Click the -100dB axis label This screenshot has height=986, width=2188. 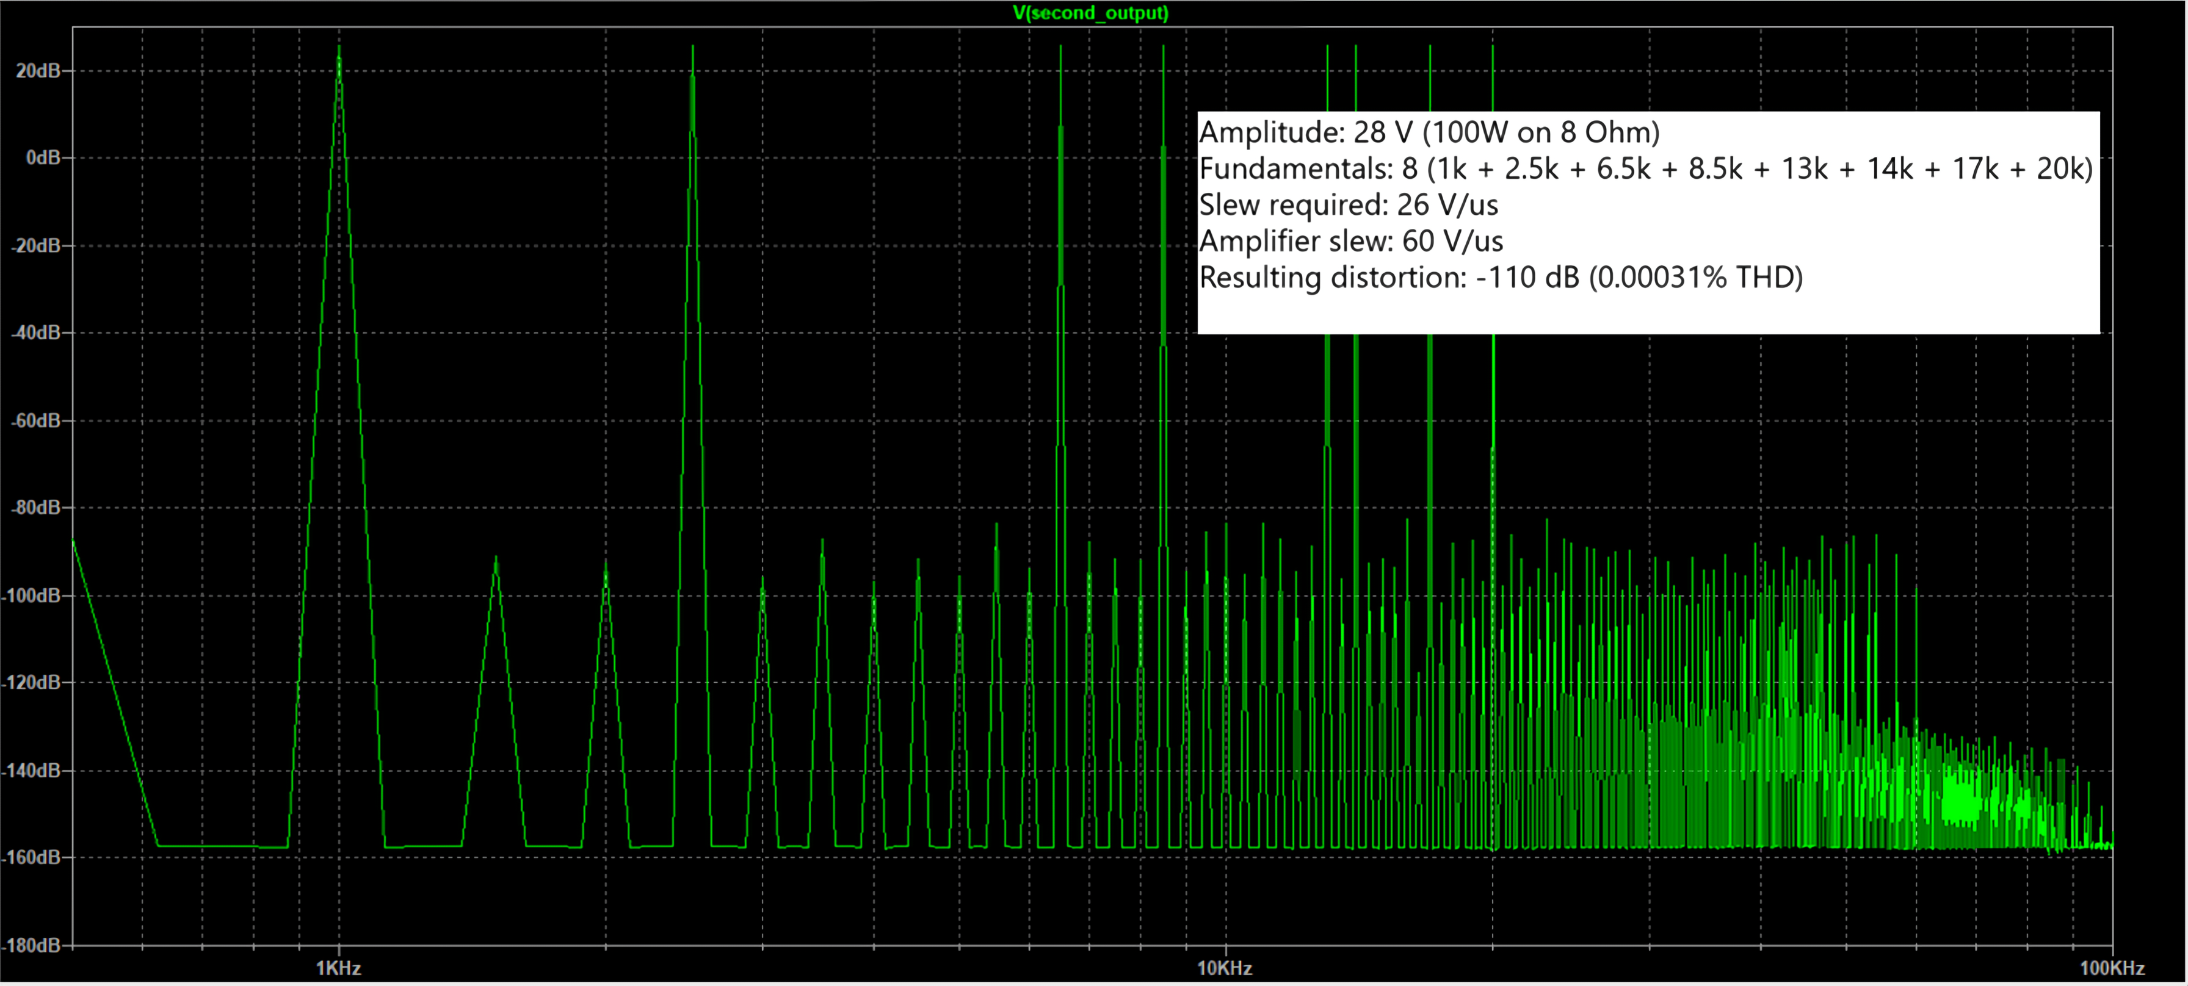pyautogui.click(x=31, y=596)
